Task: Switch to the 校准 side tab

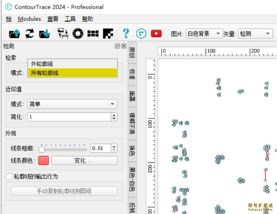Action: click(x=132, y=74)
